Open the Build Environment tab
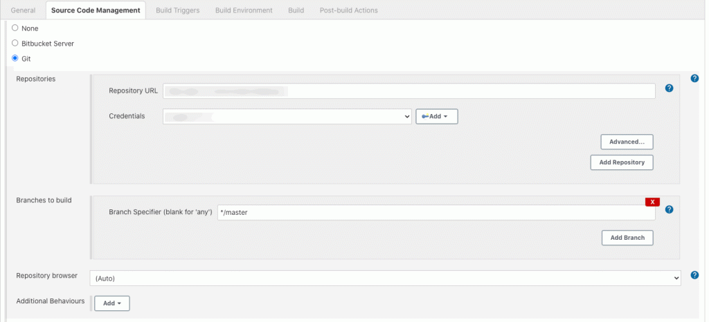 point(244,10)
